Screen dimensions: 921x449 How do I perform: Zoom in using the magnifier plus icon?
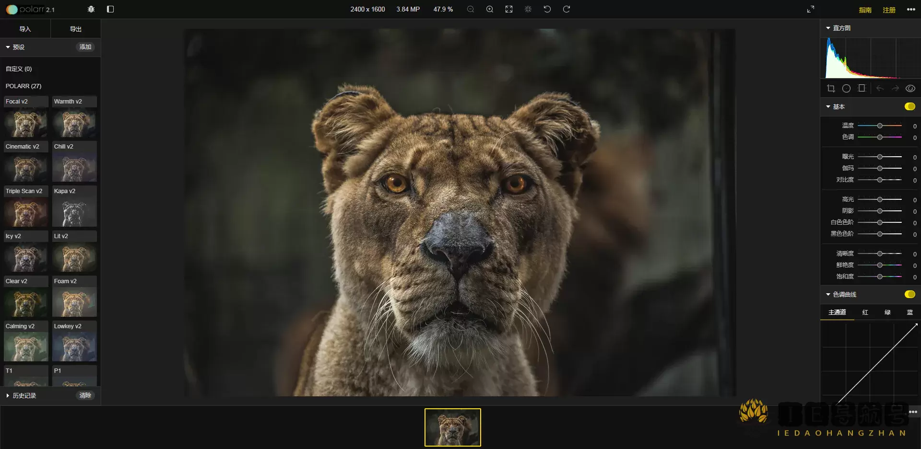pos(489,9)
